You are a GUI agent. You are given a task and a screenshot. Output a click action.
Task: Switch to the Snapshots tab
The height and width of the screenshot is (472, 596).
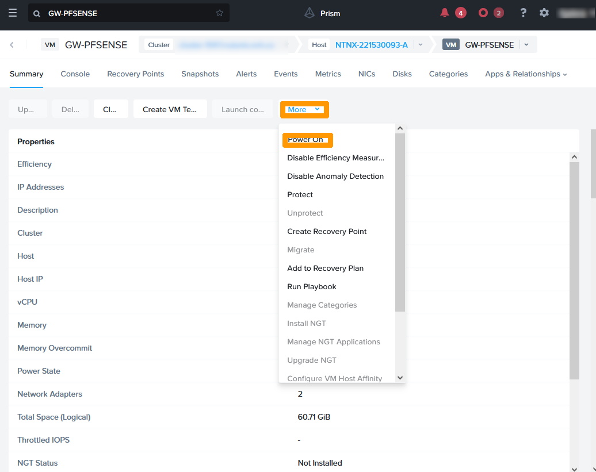click(200, 74)
